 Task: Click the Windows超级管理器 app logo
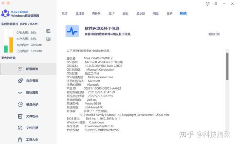[6, 13]
